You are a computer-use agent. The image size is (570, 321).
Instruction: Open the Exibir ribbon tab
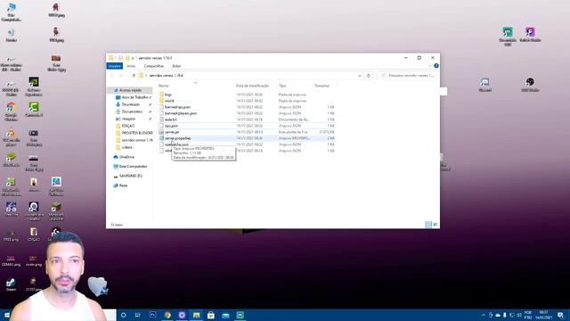[x=176, y=66]
